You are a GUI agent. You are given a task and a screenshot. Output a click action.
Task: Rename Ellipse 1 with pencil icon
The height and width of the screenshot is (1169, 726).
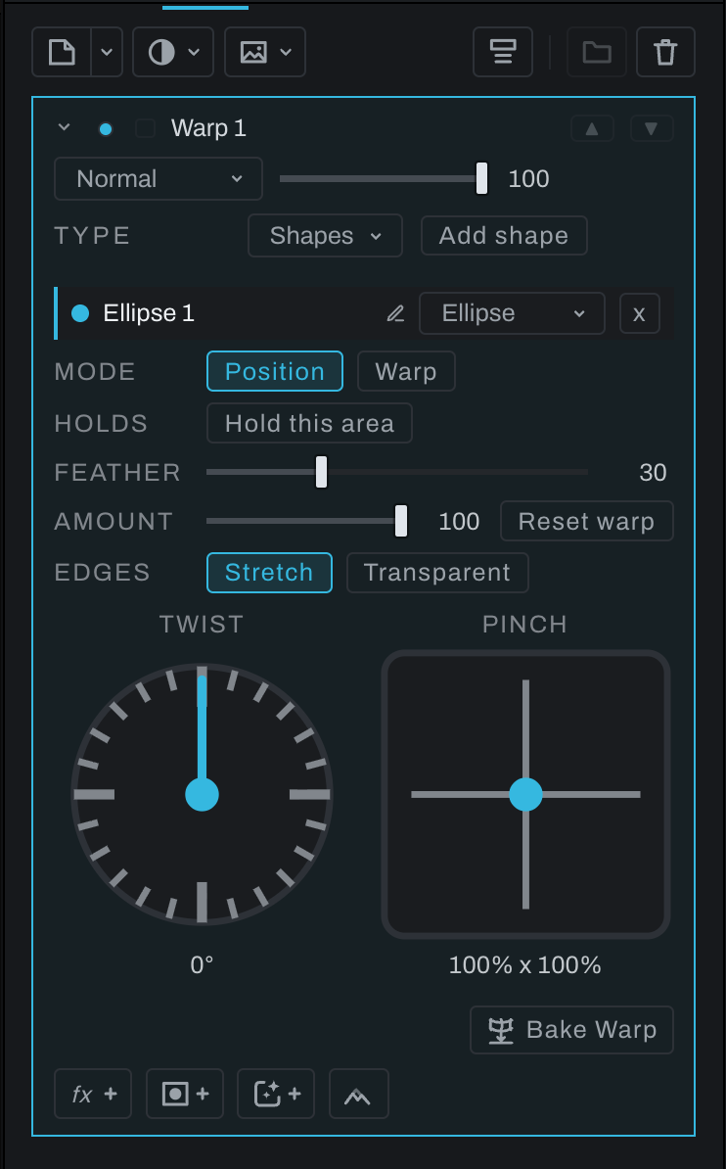pos(396,314)
